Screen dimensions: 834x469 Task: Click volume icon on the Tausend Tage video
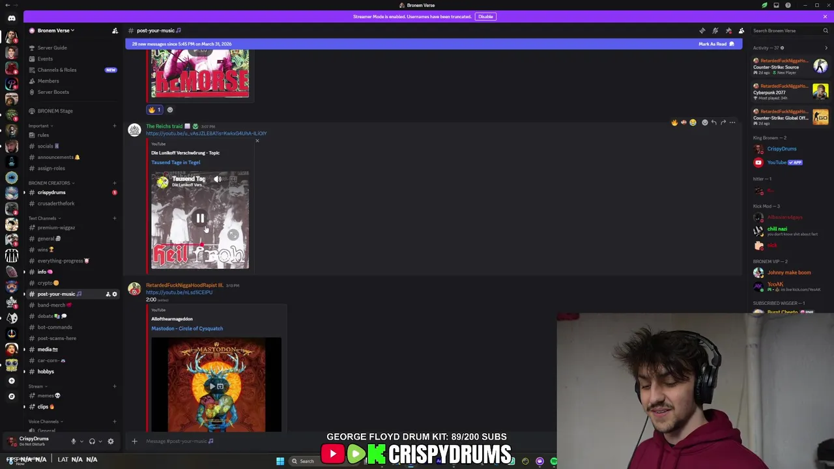[218, 179]
